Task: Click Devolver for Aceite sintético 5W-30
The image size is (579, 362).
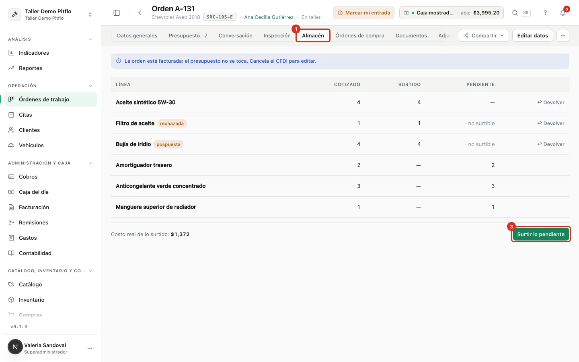Action: click(551, 103)
